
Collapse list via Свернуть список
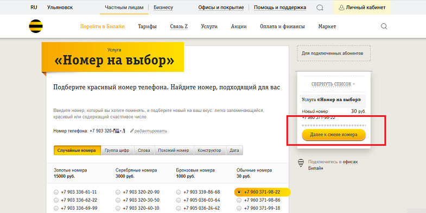[x=333, y=84]
